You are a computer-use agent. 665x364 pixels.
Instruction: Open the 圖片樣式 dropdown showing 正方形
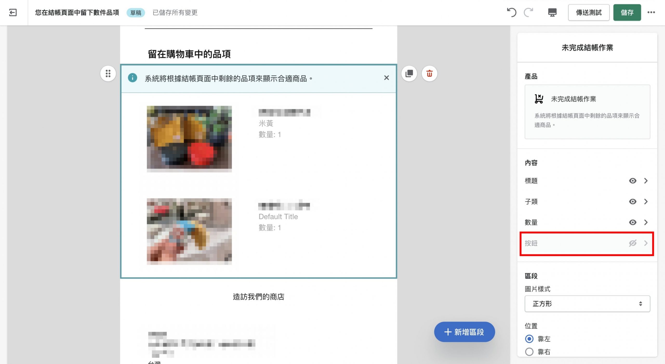pos(587,304)
